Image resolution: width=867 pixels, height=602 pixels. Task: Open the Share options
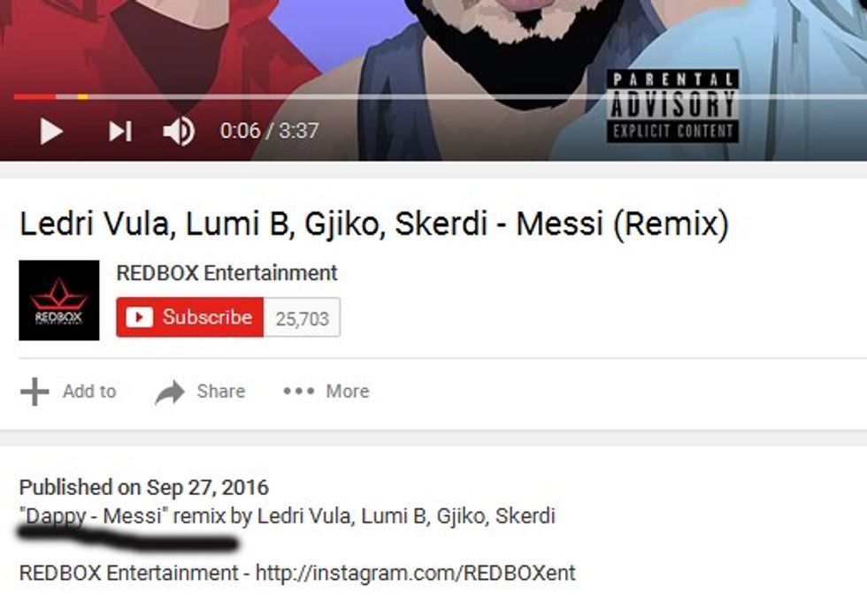point(200,392)
